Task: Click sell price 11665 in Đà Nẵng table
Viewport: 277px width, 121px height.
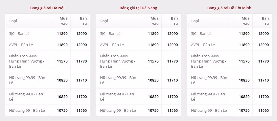Action: [172, 111]
